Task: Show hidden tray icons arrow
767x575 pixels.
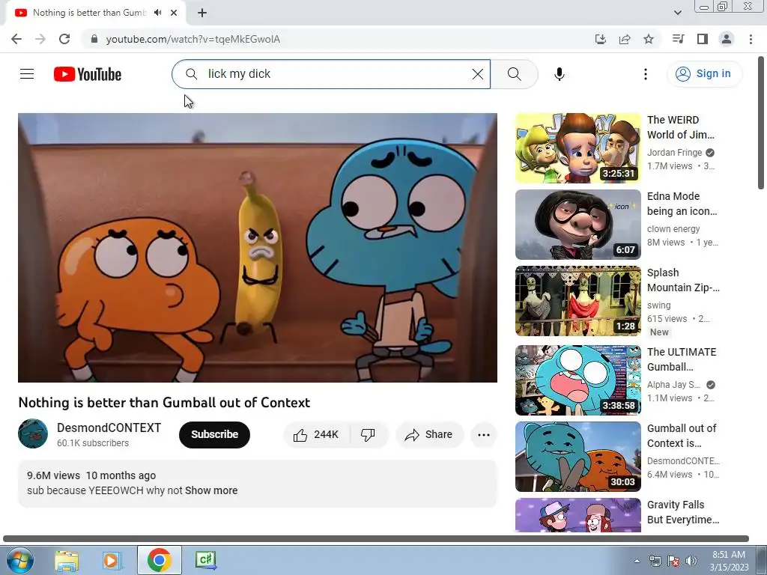Action: coord(637,562)
